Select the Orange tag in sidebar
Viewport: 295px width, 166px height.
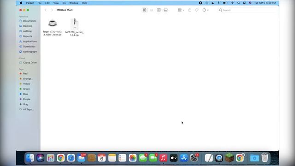25,79
